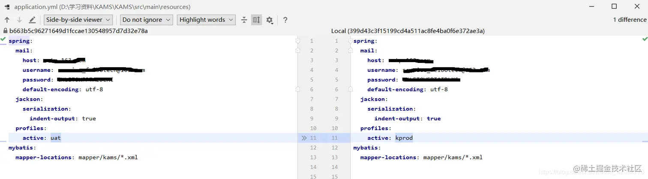Click 'indent-output: true' in the Local pane
648x179 pixels.
tap(407, 119)
